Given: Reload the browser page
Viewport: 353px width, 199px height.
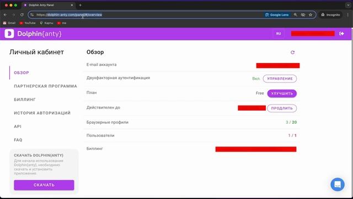Looking at the screenshot, I should click(22, 15).
